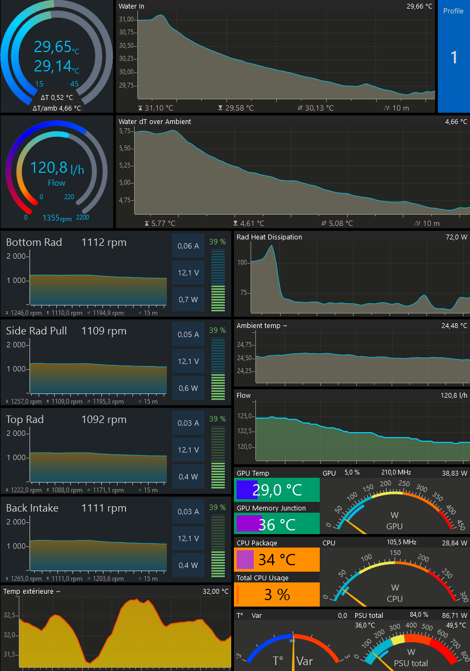Click the 29,66 °C Water In current value
Viewport: 470px width, 671px height.
point(419,6)
